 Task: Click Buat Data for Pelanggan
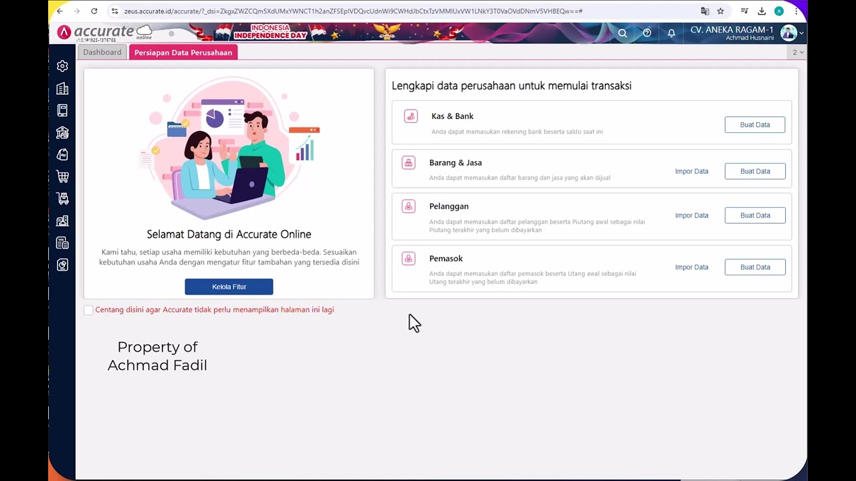click(755, 215)
